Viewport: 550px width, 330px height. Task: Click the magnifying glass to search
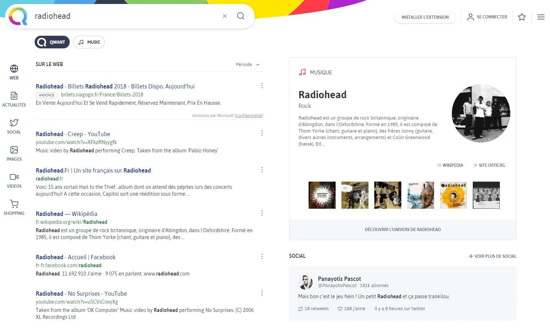(x=241, y=16)
